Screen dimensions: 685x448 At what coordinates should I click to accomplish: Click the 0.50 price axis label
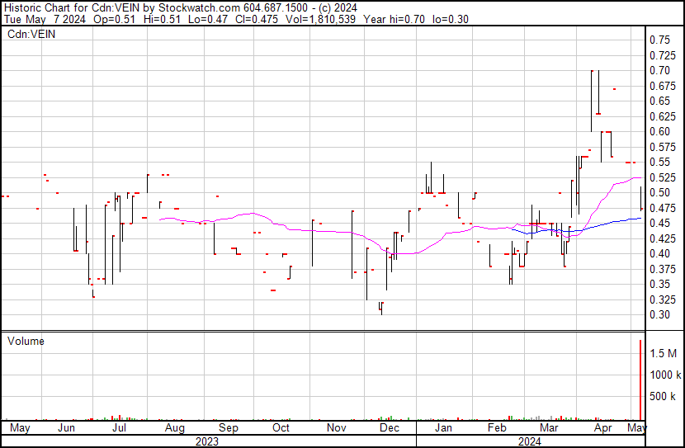tap(659, 192)
